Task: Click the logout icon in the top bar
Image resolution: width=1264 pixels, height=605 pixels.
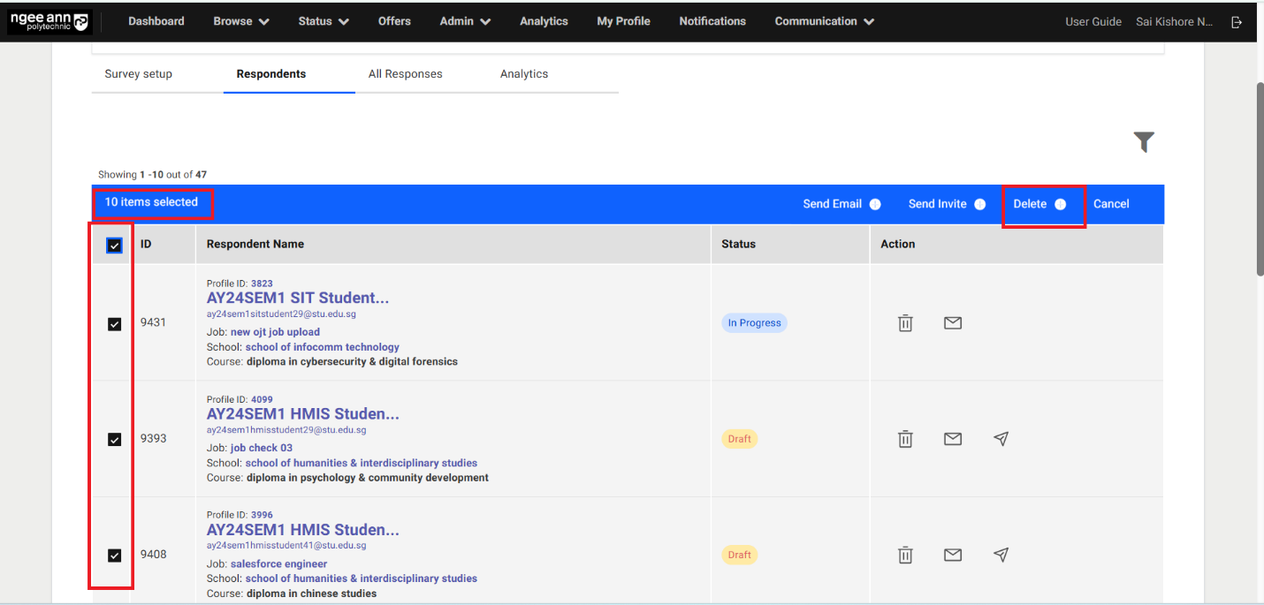Action: 1237,21
